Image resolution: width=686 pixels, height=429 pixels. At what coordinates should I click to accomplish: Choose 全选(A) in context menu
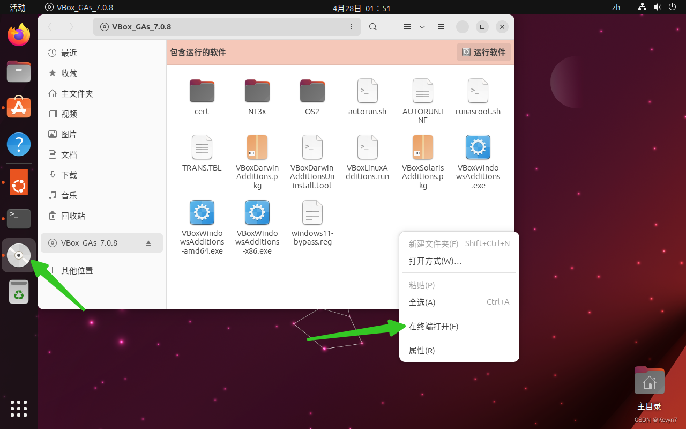(x=459, y=302)
